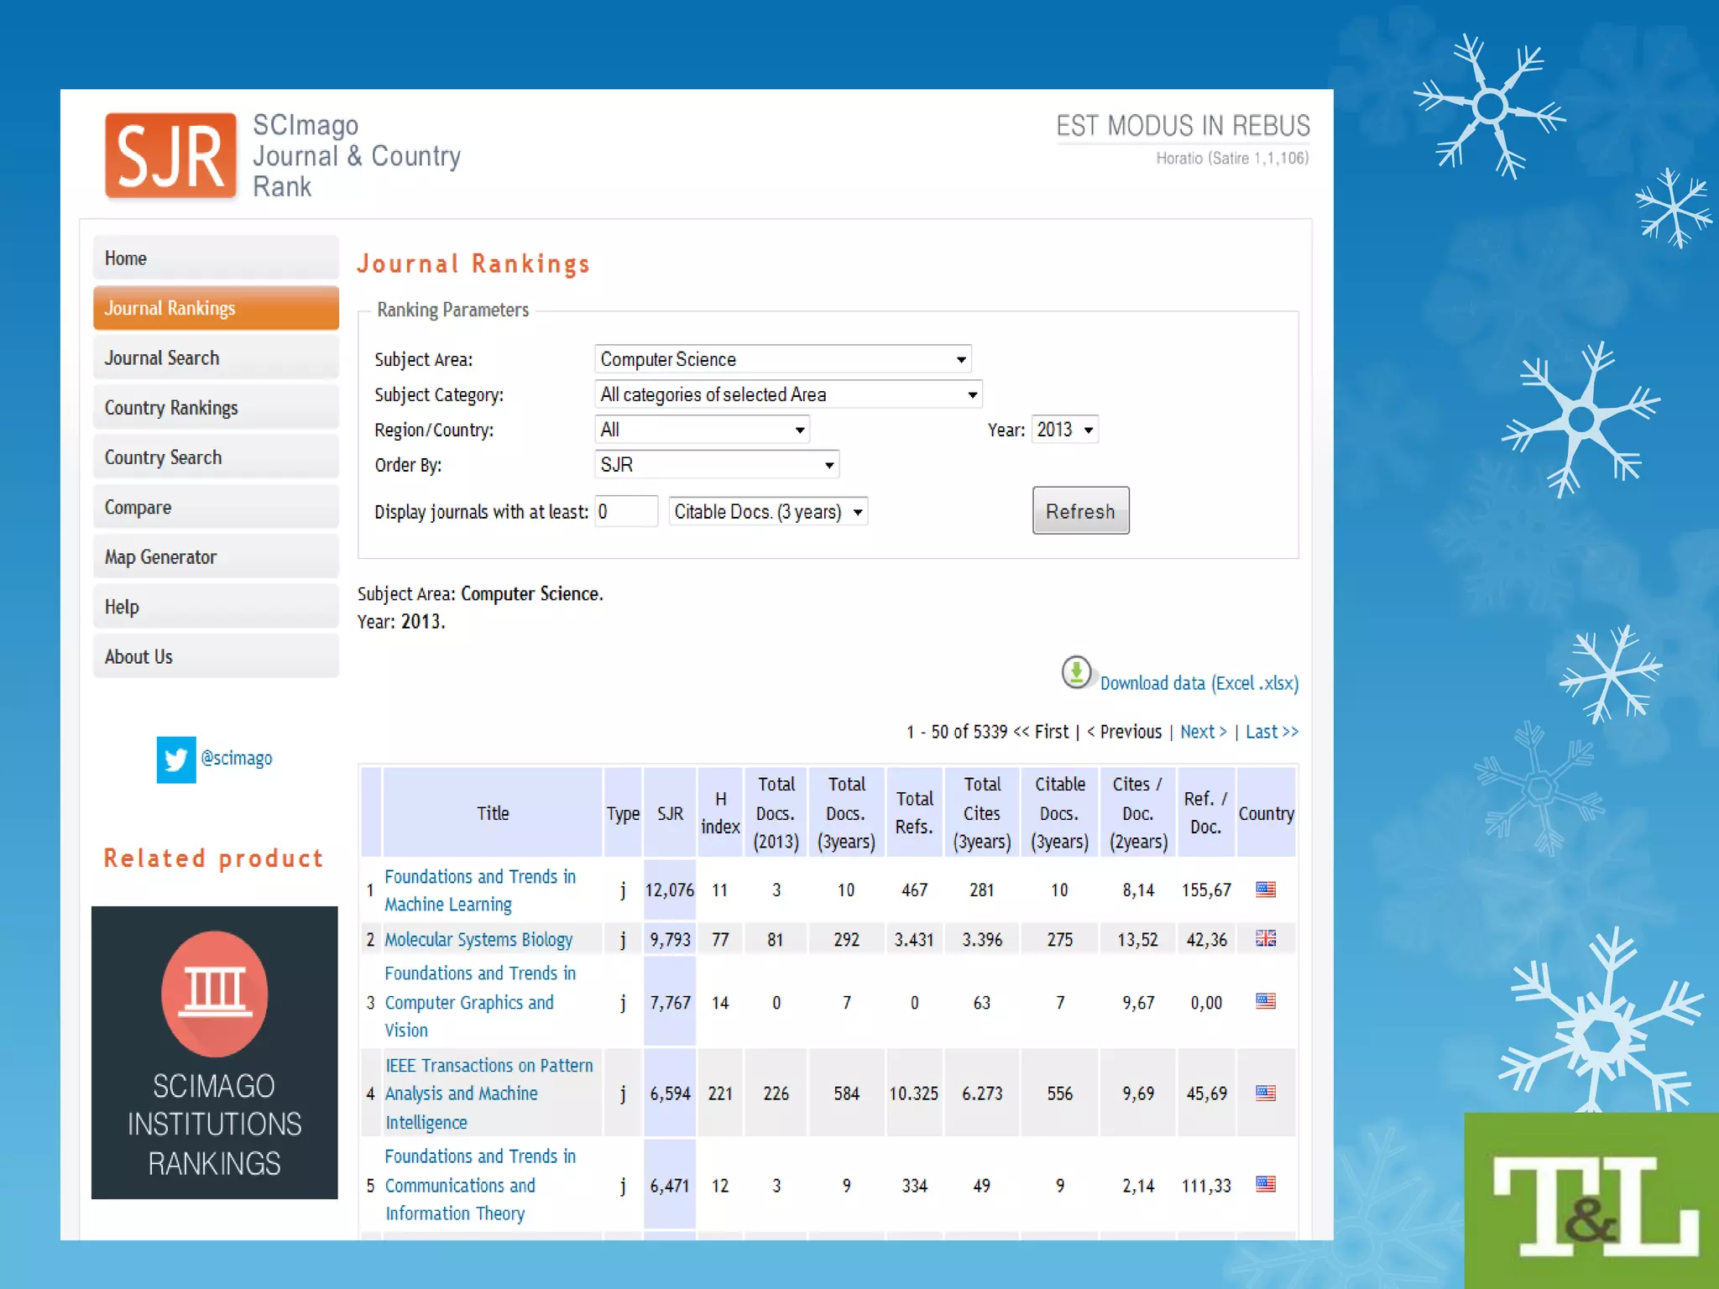Click the US flag in row 3
Screen dimensions: 1719x1289
(x=1266, y=1000)
